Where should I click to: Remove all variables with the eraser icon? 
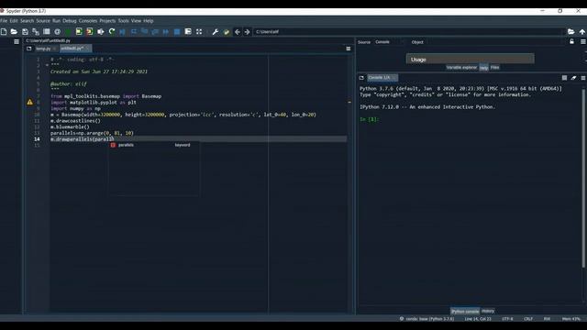573,78
